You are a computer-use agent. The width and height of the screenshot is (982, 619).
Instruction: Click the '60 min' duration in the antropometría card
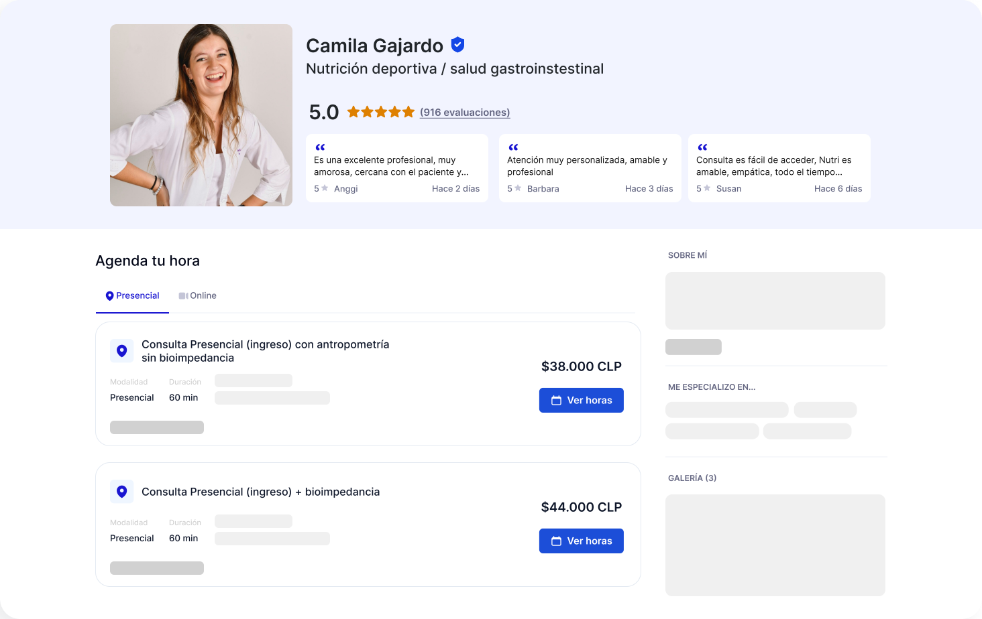click(184, 397)
